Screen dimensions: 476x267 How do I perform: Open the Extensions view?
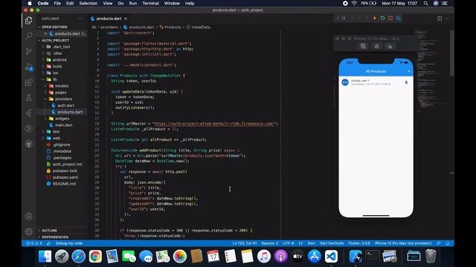pos(29,82)
